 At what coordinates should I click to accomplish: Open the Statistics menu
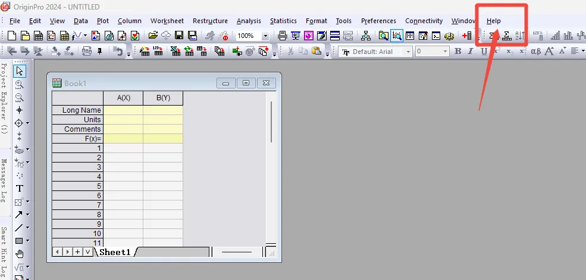tap(283, 21)
